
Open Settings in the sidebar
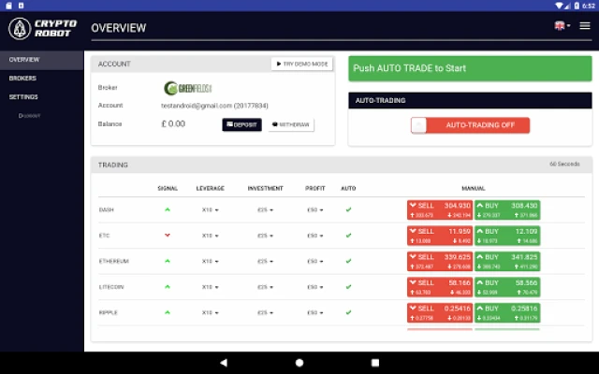[23, 97]
